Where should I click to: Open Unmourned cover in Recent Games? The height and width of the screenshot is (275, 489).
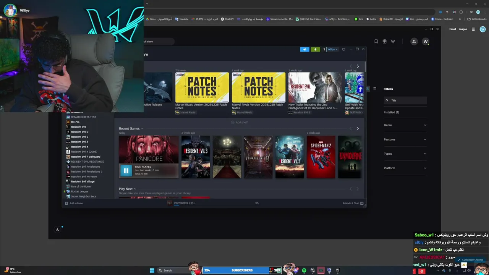[x=350, y=157]
